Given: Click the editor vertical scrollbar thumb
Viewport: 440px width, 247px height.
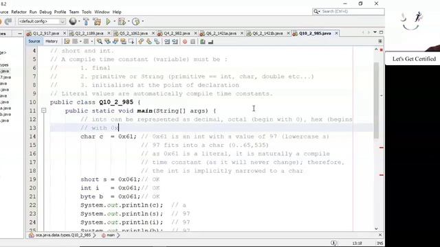Looking at the screenshot, I should click(x=376, y=100).
